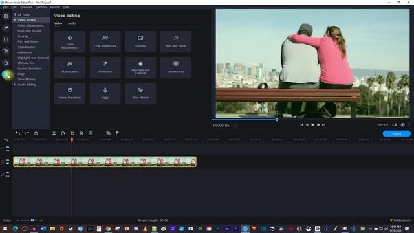Click the Undo arrow in timeline toolbar
414x233 pixels.
[17, 133]
